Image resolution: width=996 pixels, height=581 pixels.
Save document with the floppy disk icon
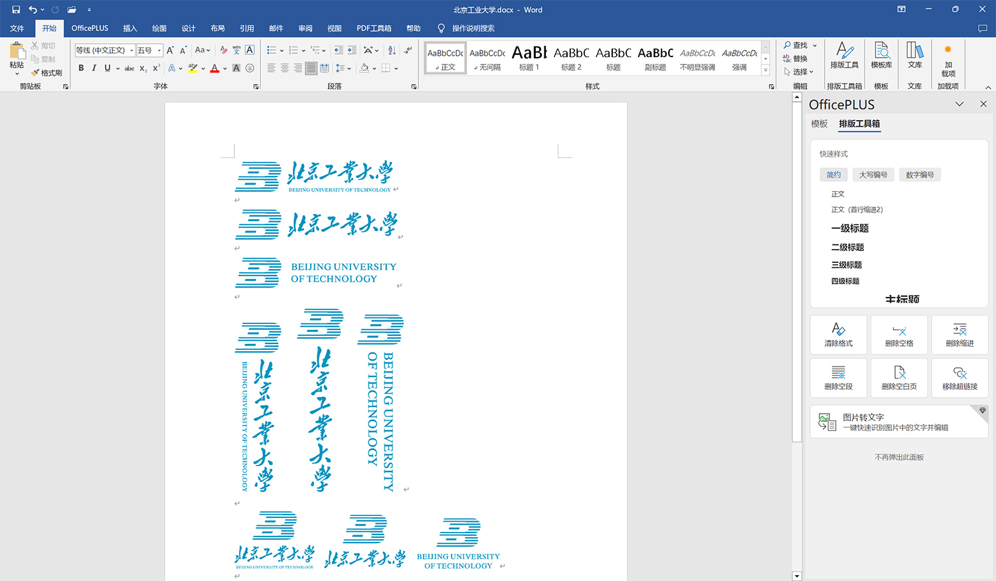tap(16, 10)
